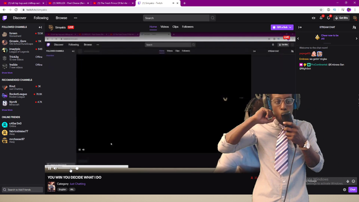Click the English tag
Viewport: 359px width, 202px height.
(62, 190)
